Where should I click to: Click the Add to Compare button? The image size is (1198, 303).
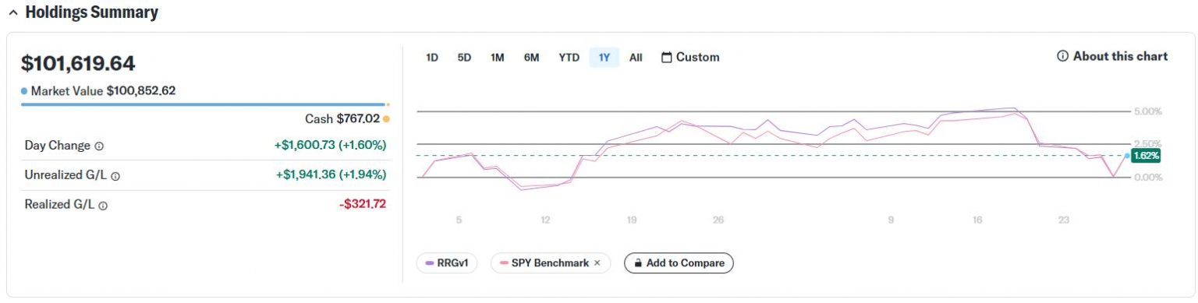(x=679, y=263)
